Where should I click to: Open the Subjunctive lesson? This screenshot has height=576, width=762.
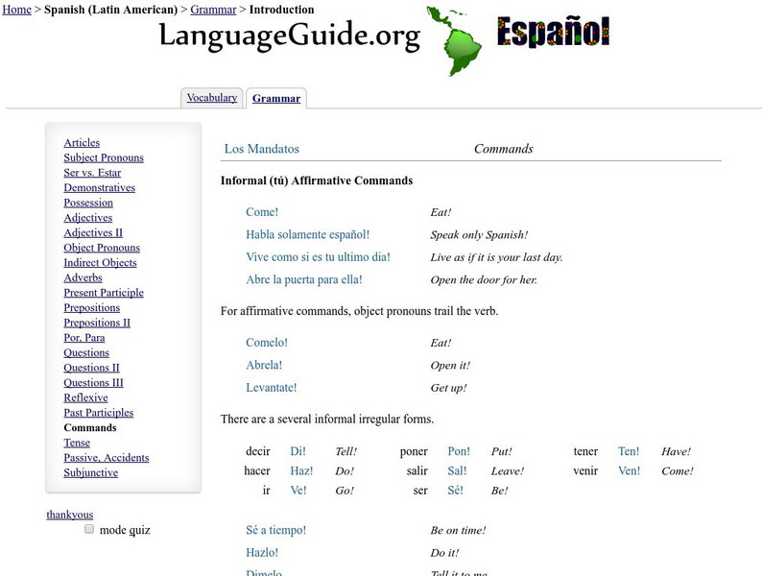click(90, 473)
